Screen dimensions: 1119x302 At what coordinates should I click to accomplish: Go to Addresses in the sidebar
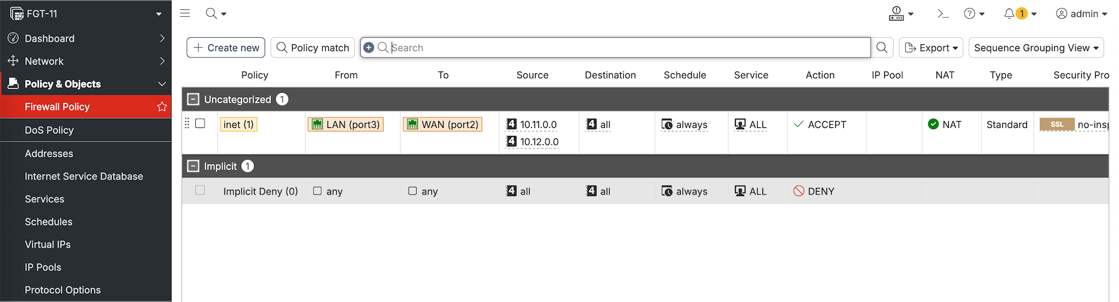pyautogui.click(x=49, y=154)
